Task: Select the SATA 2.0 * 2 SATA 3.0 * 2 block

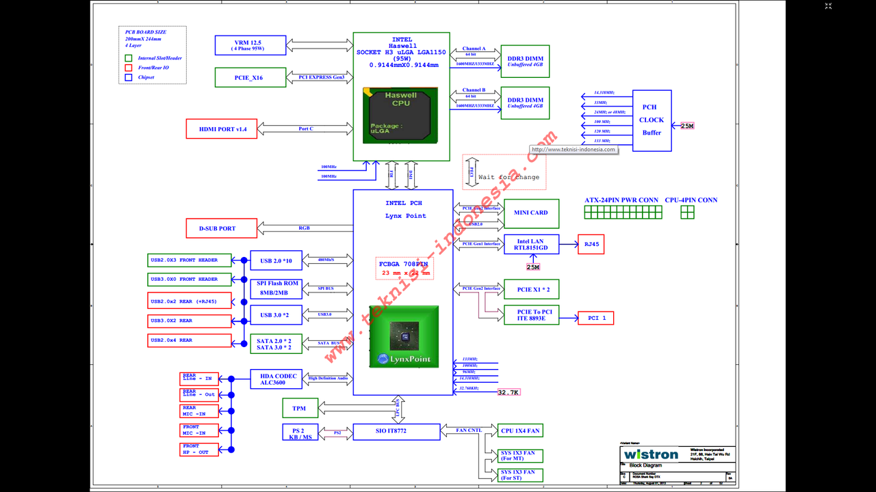Action: (x=276, y=344)
